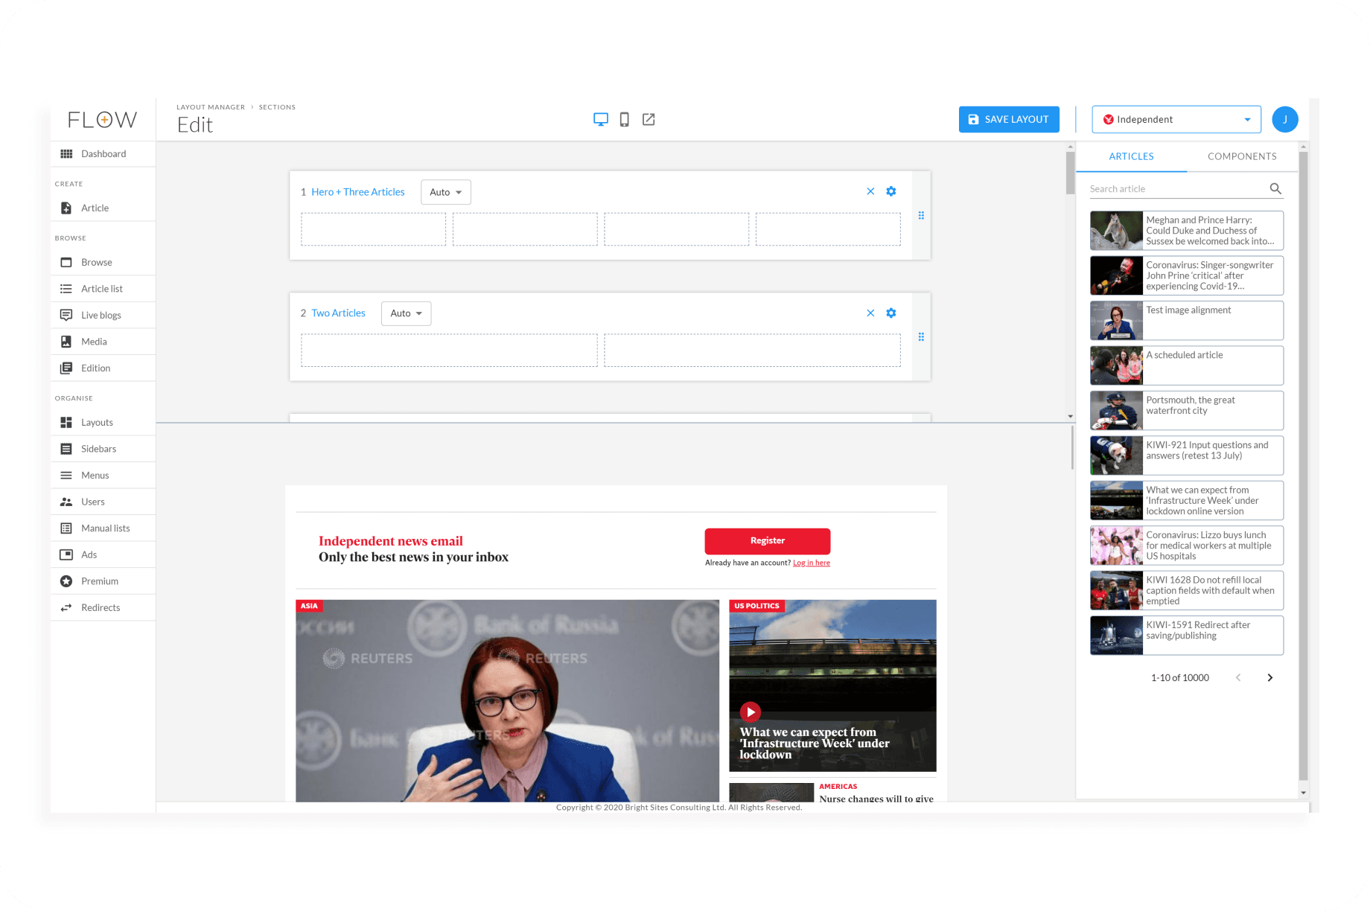Open Auto dropdown for Hero + Three Articles
Viewport: 1370px width, 911px height.
[x=446, y=192]
